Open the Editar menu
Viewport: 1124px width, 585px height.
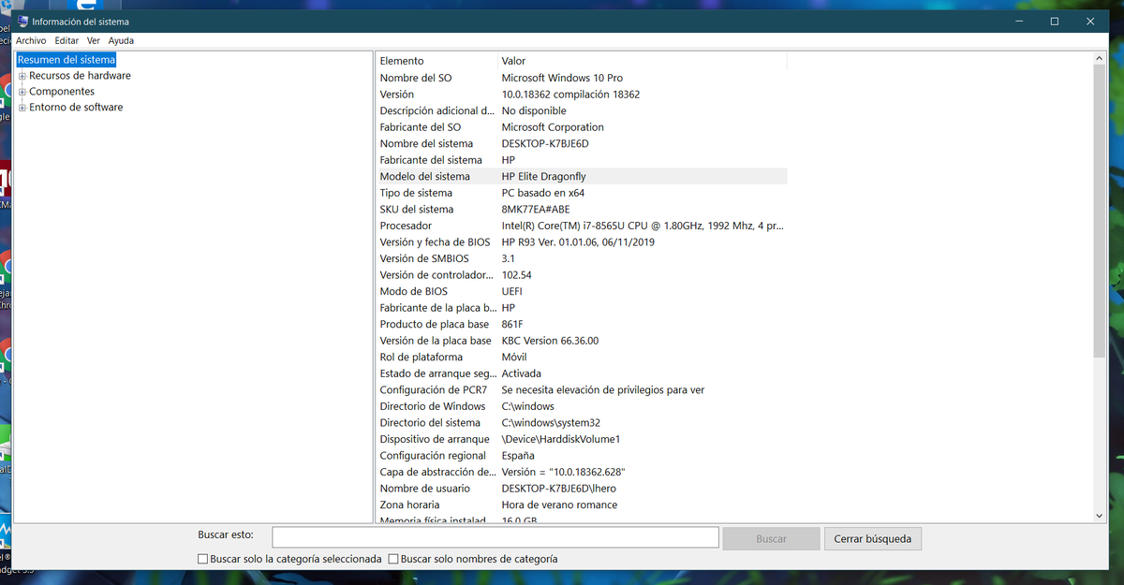67,40
